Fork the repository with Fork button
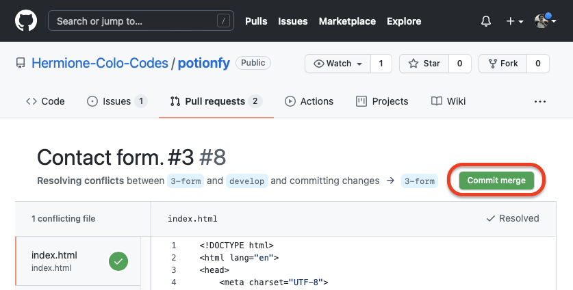Image resolution: width=573 pixels, height=290 pixels. tap(502, 64)
